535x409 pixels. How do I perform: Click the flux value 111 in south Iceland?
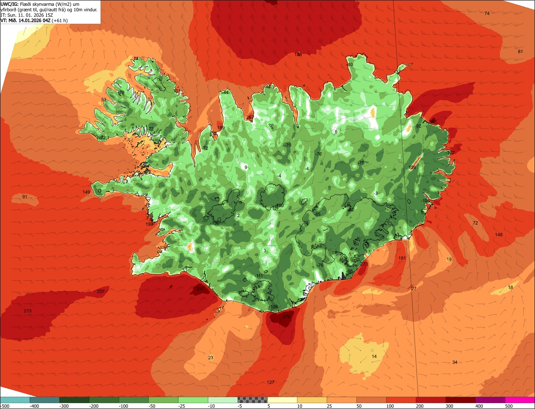click(x=260, y=276)
